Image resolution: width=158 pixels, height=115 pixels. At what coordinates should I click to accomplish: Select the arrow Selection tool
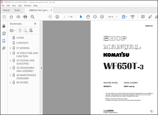click(x=81, y=17)
